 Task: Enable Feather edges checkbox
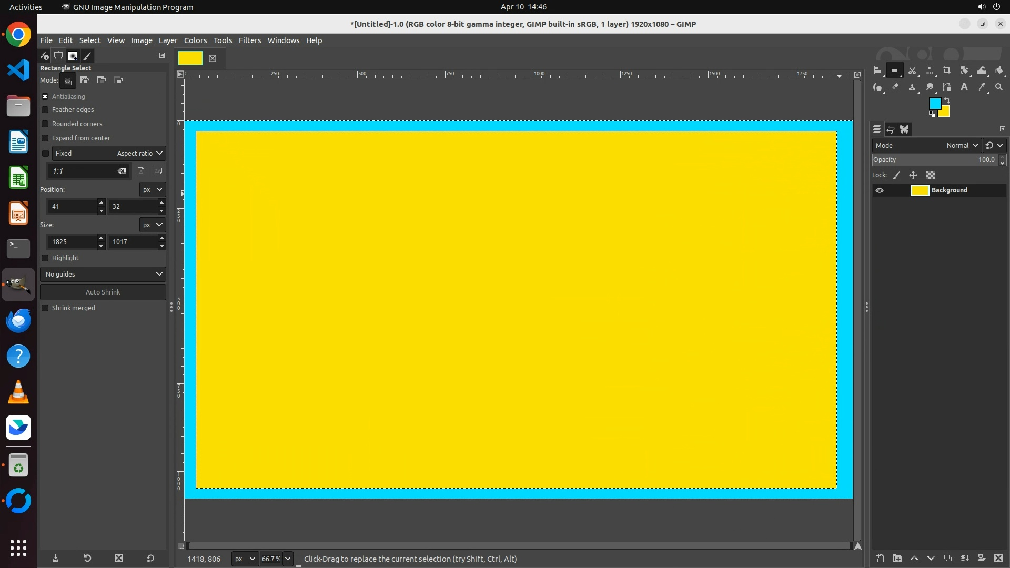45,110
